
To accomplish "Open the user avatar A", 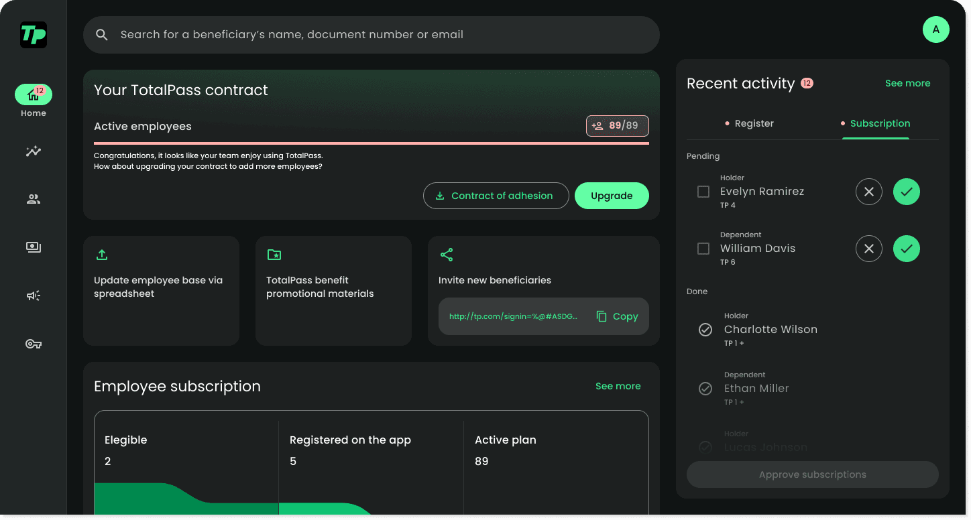I will [x=936, y=29].
